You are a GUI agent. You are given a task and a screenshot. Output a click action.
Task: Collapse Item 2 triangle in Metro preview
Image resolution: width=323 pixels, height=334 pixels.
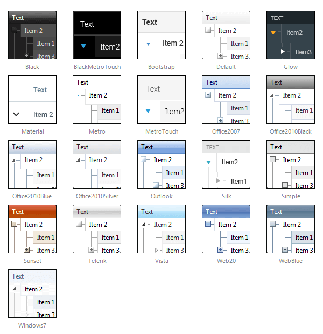tap(78, 95)
